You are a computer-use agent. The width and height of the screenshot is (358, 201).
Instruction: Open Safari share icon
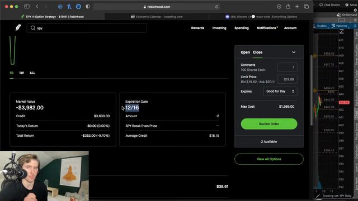coord(288,6)
